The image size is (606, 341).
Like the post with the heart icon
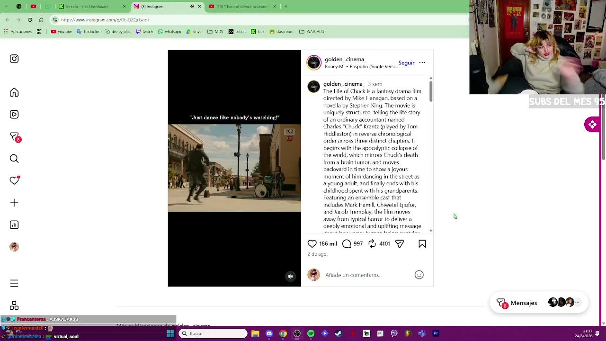click(312, 244)
